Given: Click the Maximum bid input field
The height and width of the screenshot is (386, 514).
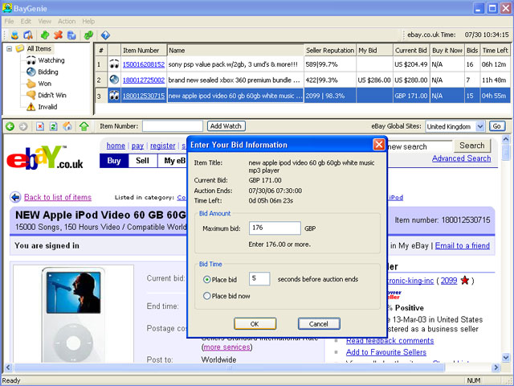Looking at the screenshot, I should pos(275,228).
